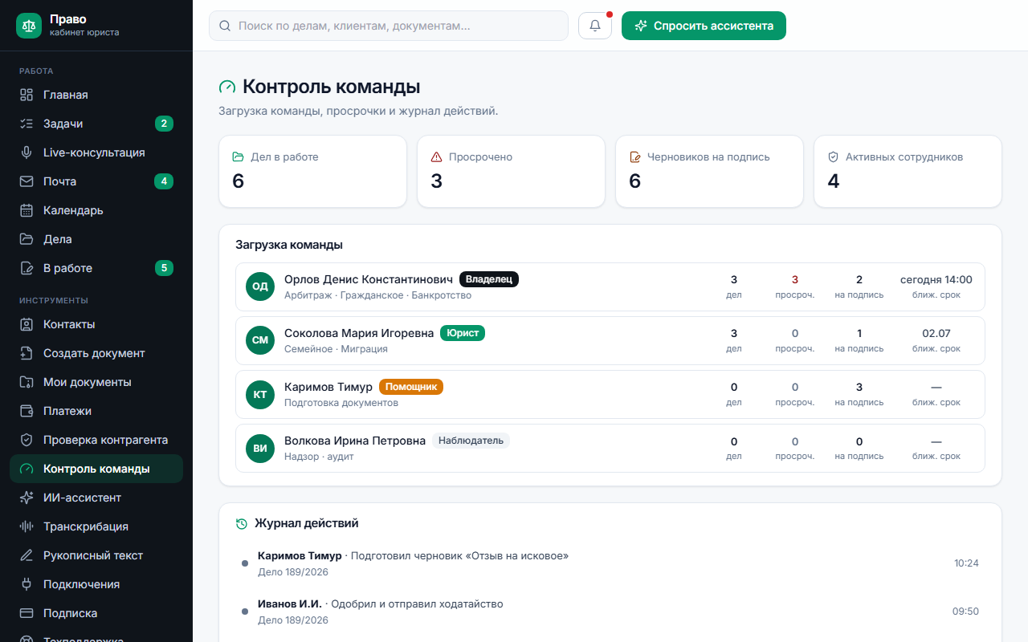
Task: Click the Журнал действий history icon
Action: [242, 523]
